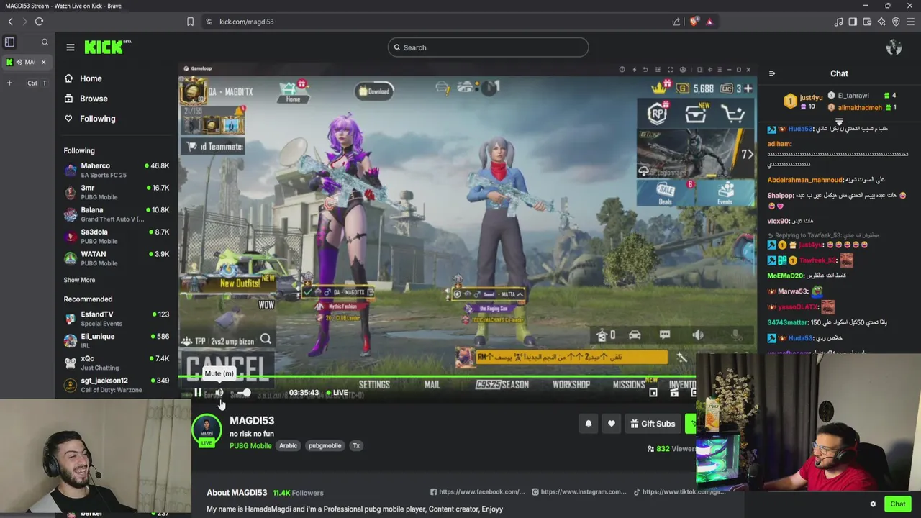Click the address bar URL kick.com/magdi53
This screenshot has width=921, height=518.
click(247, 22)
